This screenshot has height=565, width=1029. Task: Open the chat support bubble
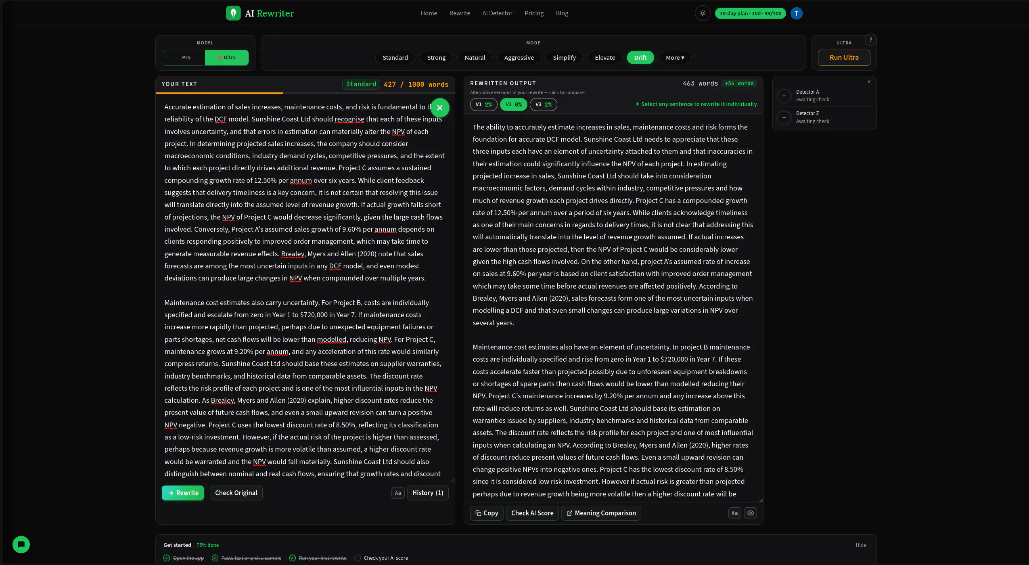click(21, 544)
